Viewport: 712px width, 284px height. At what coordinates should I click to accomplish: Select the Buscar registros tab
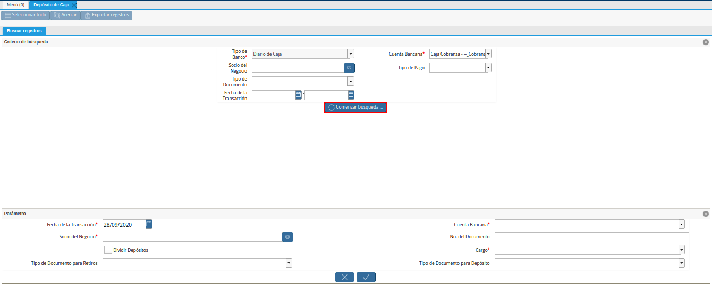pyautogui.click(x=24, y=31)
